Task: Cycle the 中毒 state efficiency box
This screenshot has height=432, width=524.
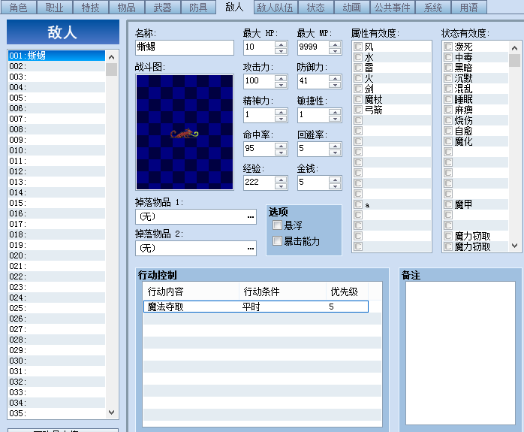Action: coord(448,57)
